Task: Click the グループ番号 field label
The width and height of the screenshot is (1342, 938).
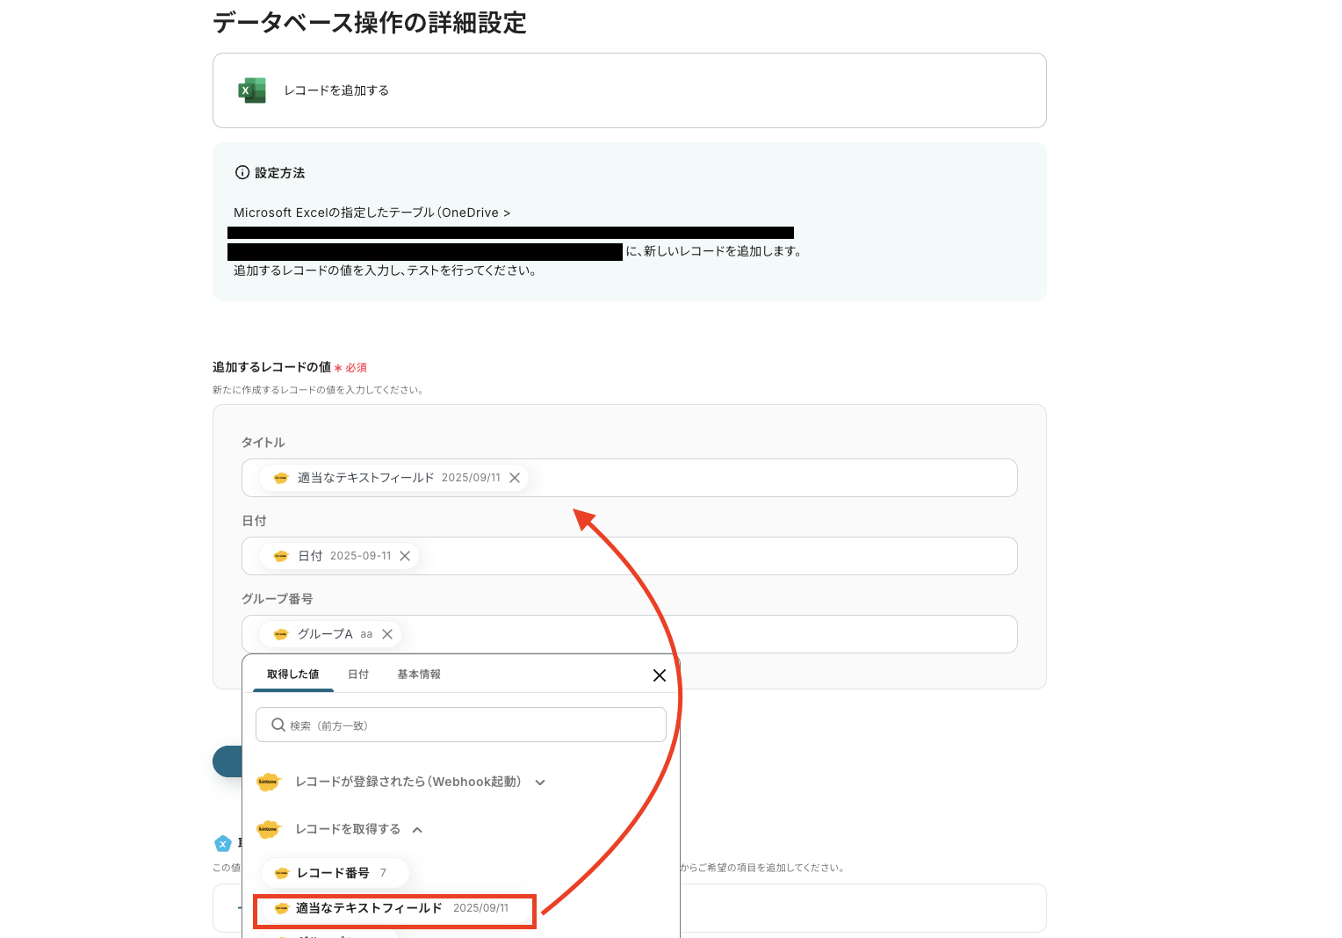Action: point(278,599)
